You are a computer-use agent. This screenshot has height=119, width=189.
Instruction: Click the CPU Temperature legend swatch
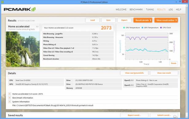coord(124,28)
